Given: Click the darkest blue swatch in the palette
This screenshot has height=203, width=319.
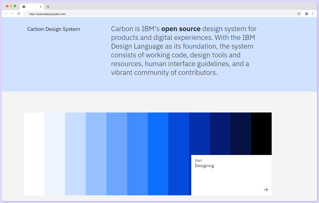Looking at the screenshot, I should point(241,134).
